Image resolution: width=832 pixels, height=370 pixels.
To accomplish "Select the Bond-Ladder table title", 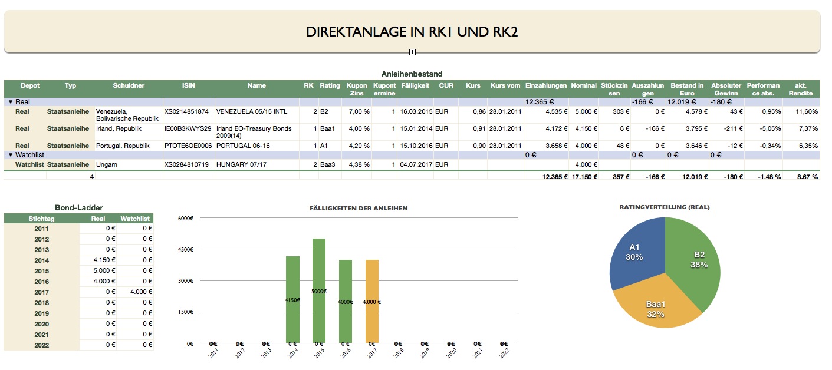I will (x=79, y=208).
